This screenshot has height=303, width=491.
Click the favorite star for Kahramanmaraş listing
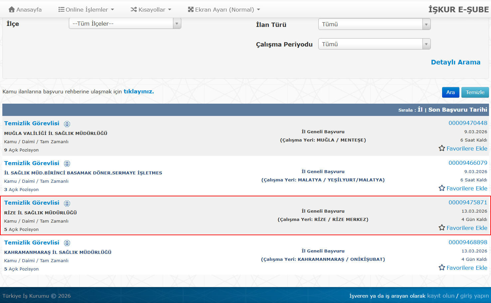[442, 267]
